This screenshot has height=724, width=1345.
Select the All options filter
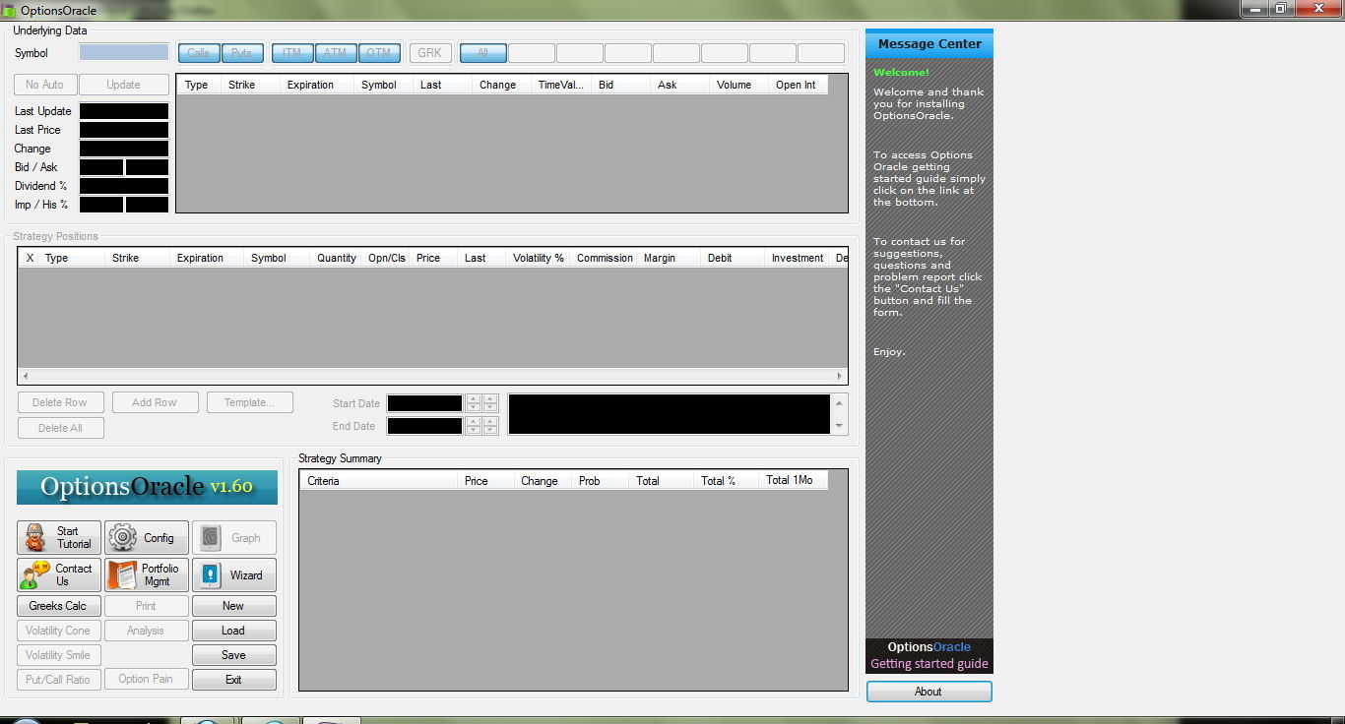point(482,52)
